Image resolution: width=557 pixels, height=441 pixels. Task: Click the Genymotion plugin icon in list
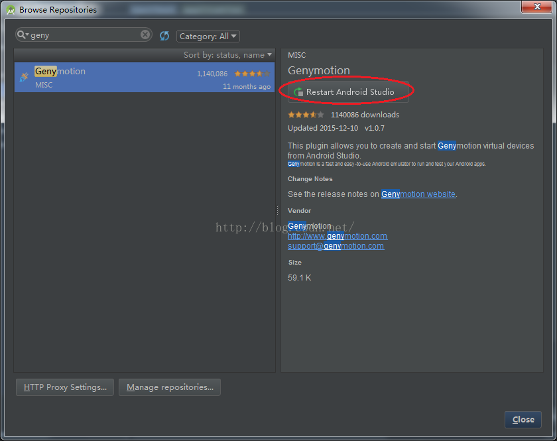pyautogui.click(x=24, y=76)
